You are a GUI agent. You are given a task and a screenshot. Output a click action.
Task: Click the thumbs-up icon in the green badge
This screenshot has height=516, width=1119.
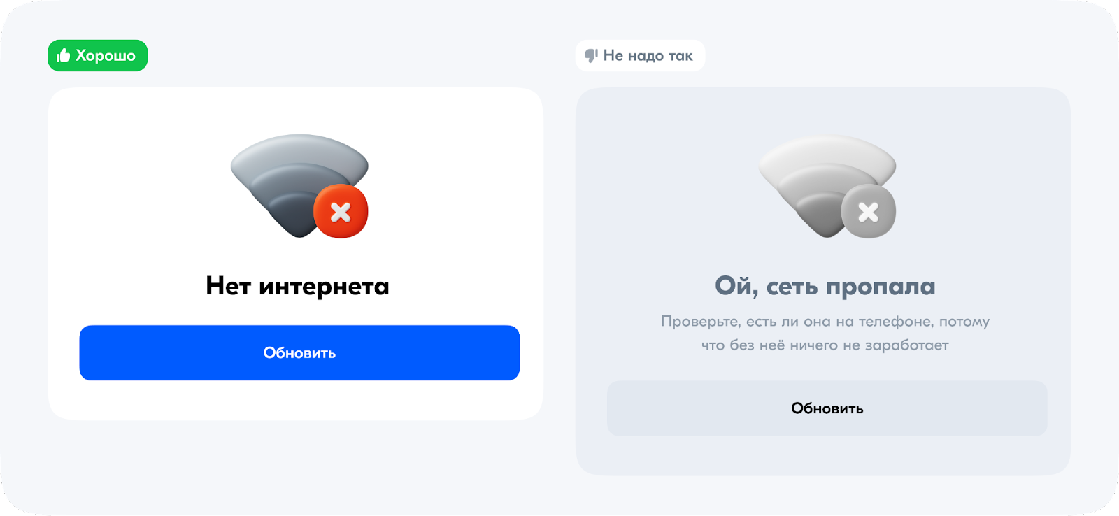[64, 55]
